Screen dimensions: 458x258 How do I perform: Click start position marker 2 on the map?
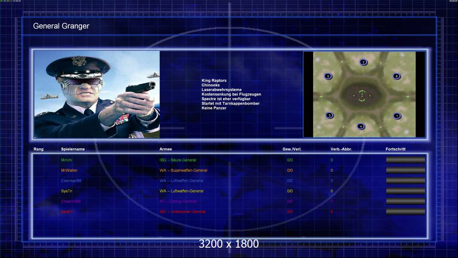pos(363,62)
